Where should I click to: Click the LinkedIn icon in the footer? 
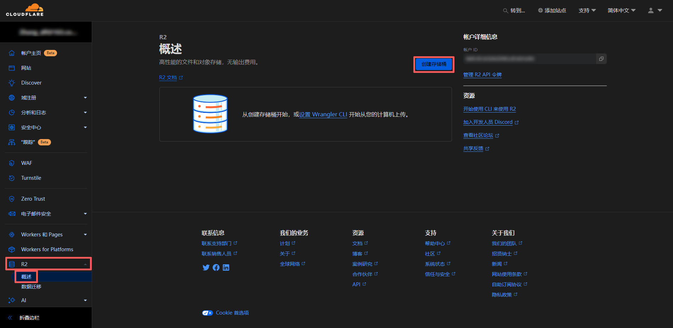tap(226, 267)
